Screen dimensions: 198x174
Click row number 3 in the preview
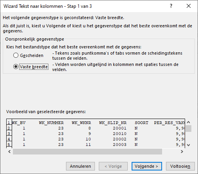[x=9, y=134]
